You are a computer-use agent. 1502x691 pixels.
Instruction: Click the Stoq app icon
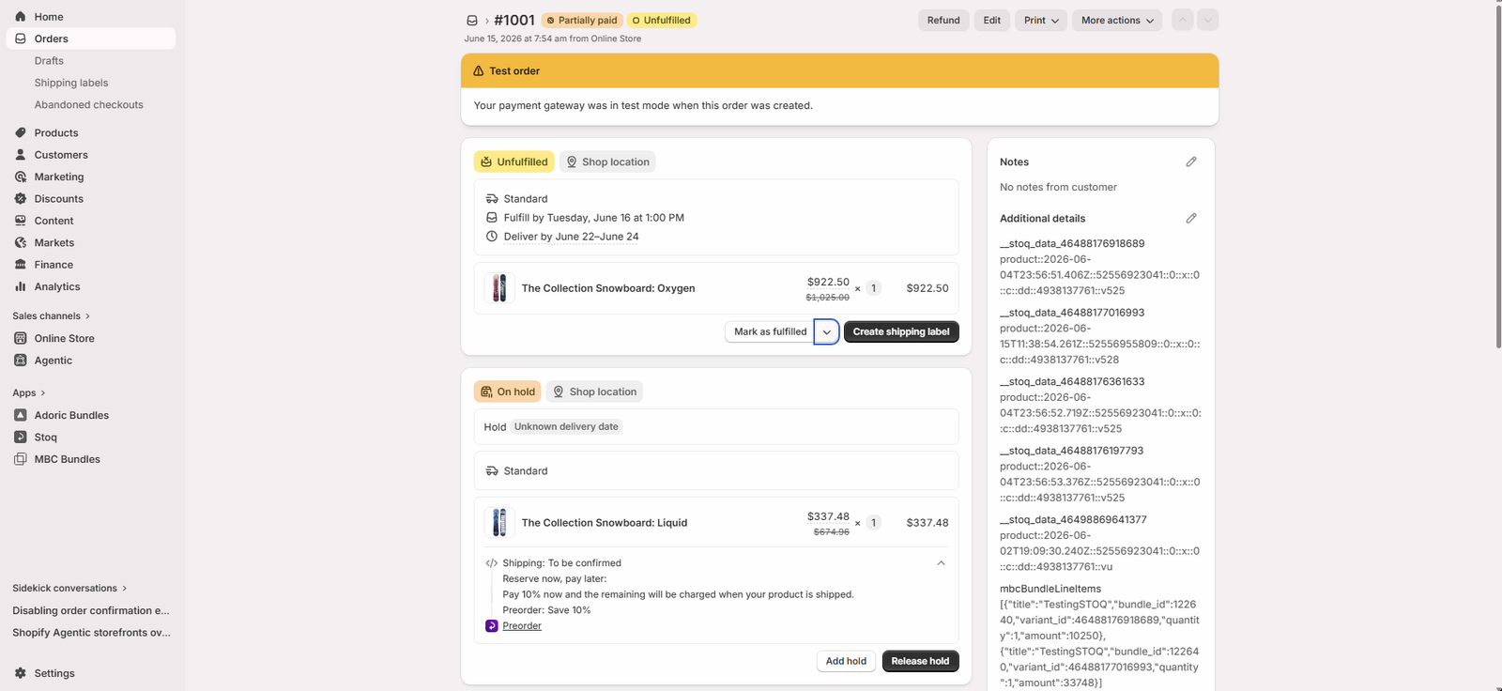click(21, 437)
